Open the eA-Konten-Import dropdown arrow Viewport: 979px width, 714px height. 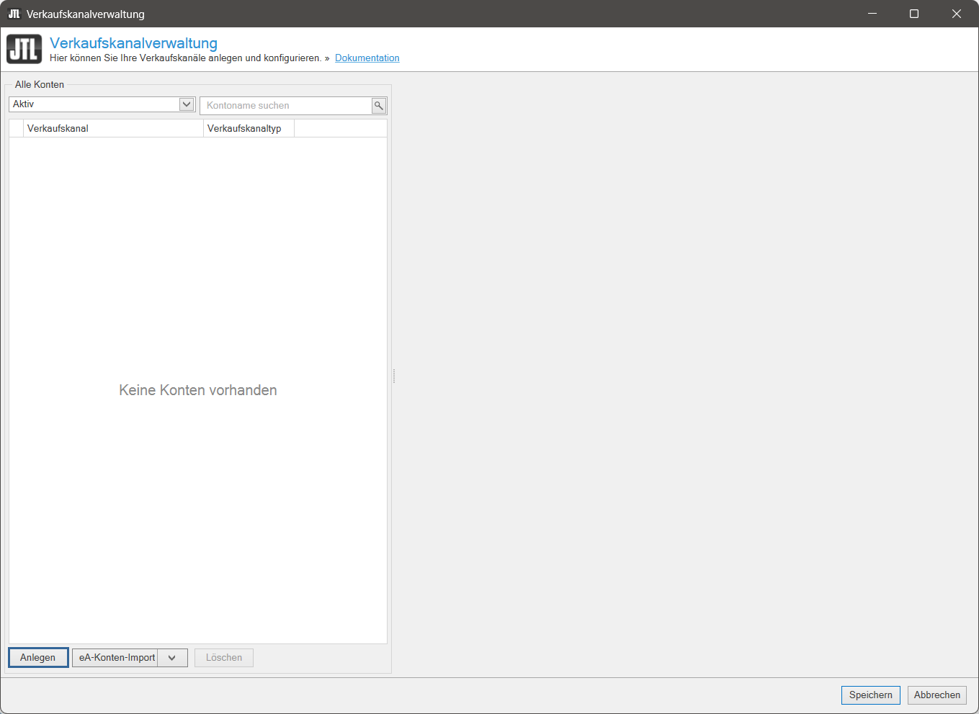(x=172, y=658)
